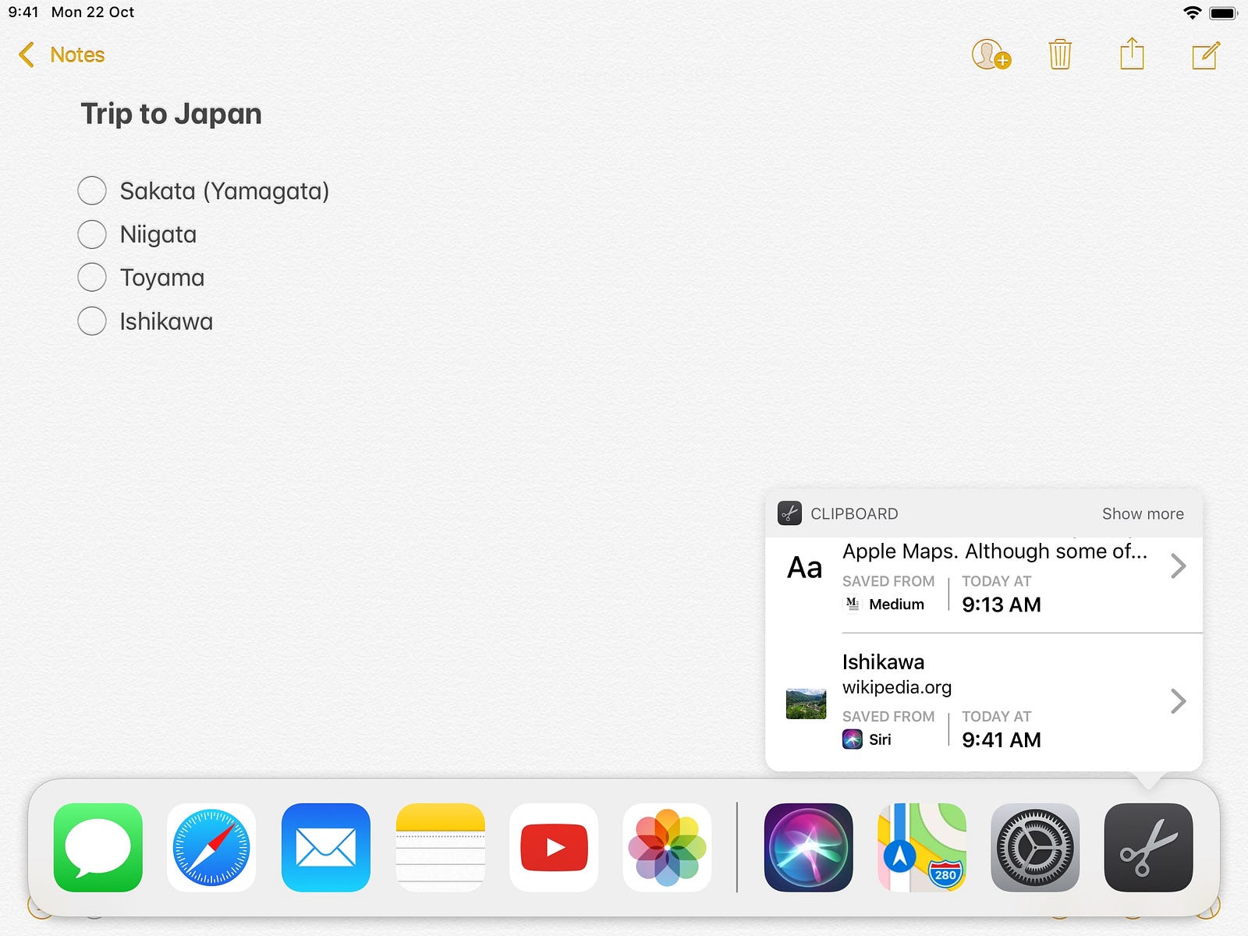Launch Safari from the dock
Screen dimensions: 1248x936
click(211, 848)
